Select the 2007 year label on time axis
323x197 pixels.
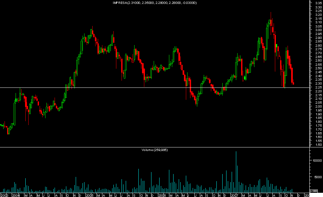coord(235,195)
